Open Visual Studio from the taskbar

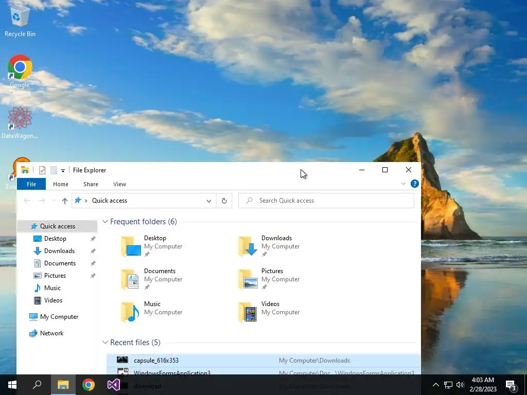click(x=114, y=385)
